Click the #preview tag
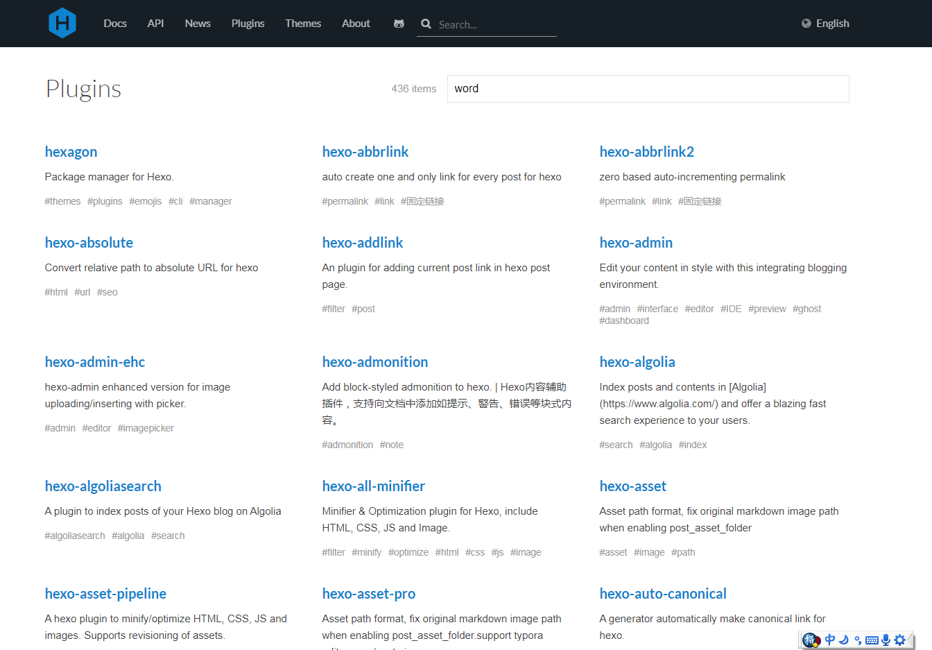This screenshot has width=932, height=650. (767, 309)
